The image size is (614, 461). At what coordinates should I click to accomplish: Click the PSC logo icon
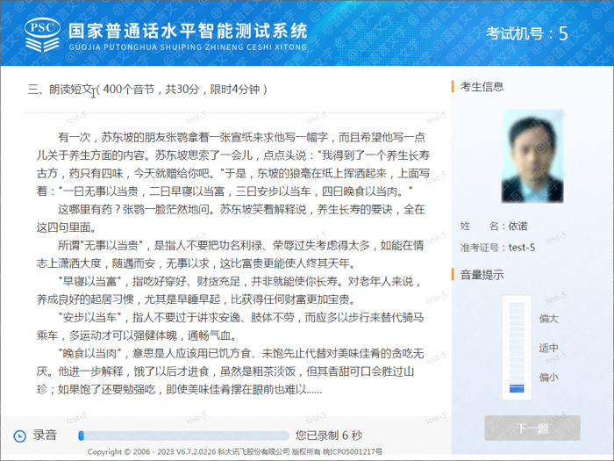pos(42,35)
